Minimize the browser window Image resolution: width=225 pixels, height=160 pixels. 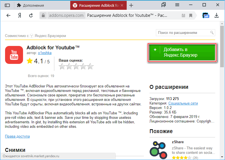(x=191, y=5)
